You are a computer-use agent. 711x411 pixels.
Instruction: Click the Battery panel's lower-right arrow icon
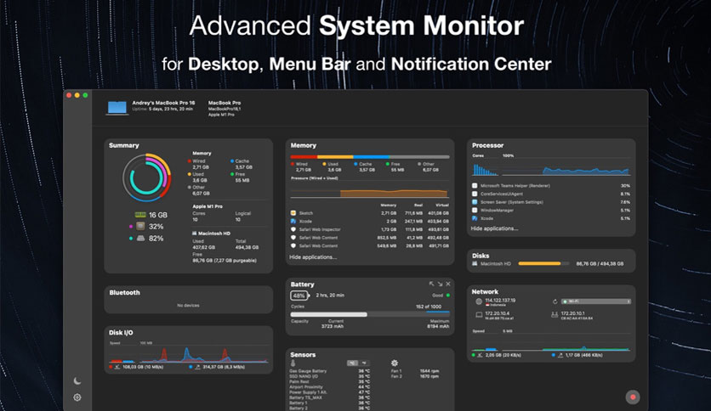(440, 284)
